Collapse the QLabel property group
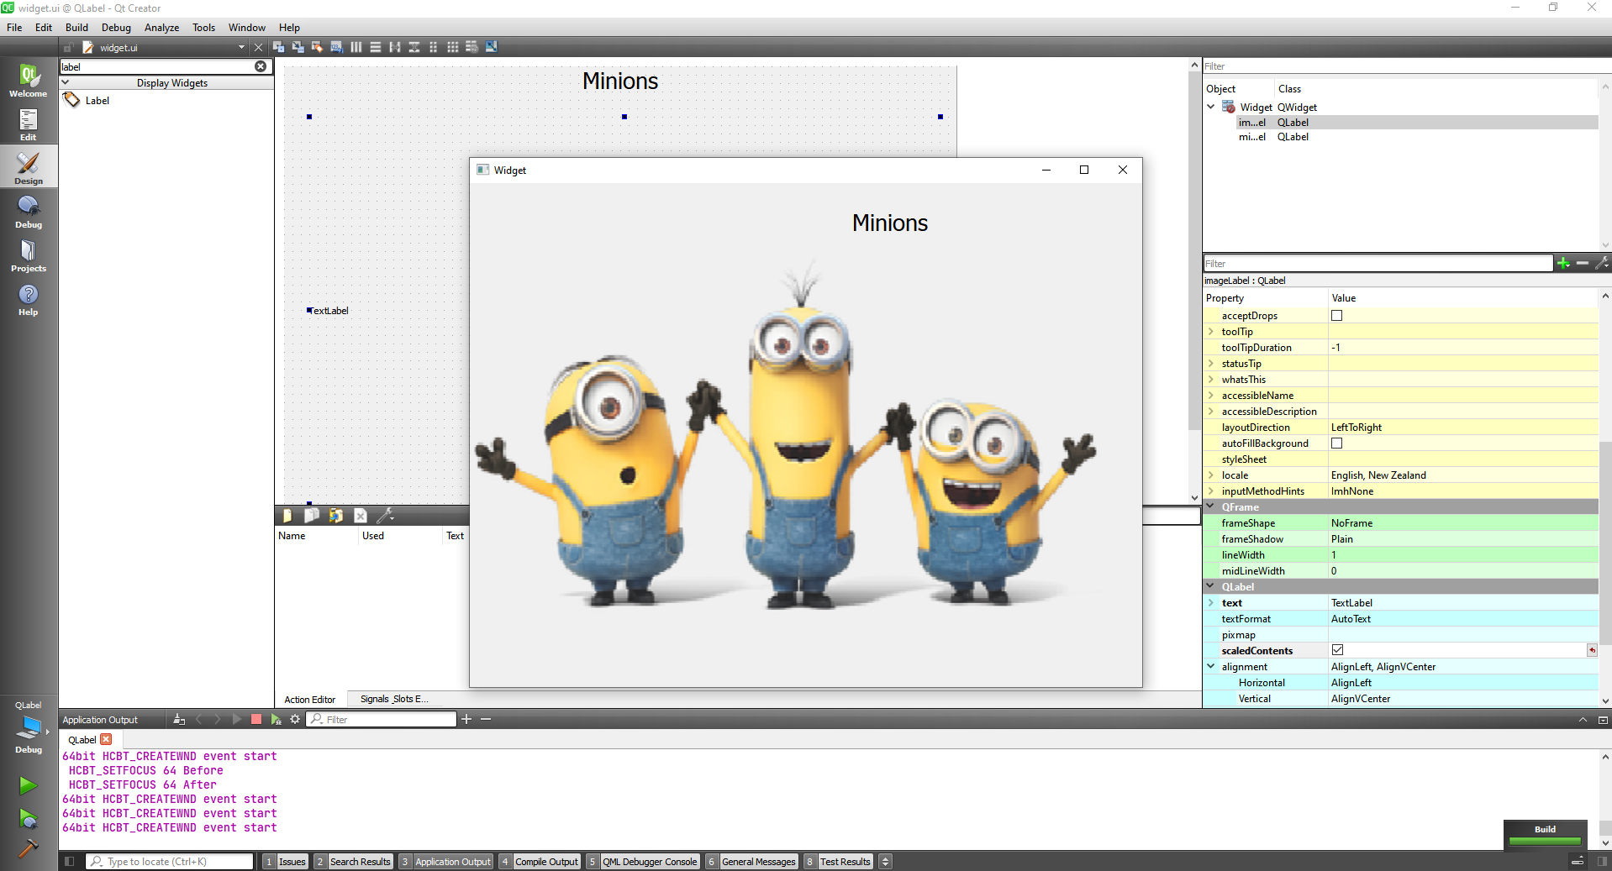This screenshot has width=1612, height=871. 1211,586
